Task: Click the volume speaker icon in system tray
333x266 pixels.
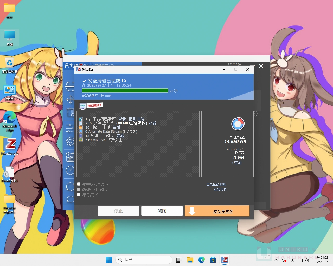Action: (307, 260)
